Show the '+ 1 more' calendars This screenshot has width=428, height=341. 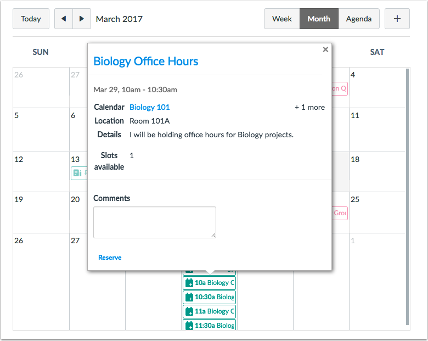(x=310, y=107)
